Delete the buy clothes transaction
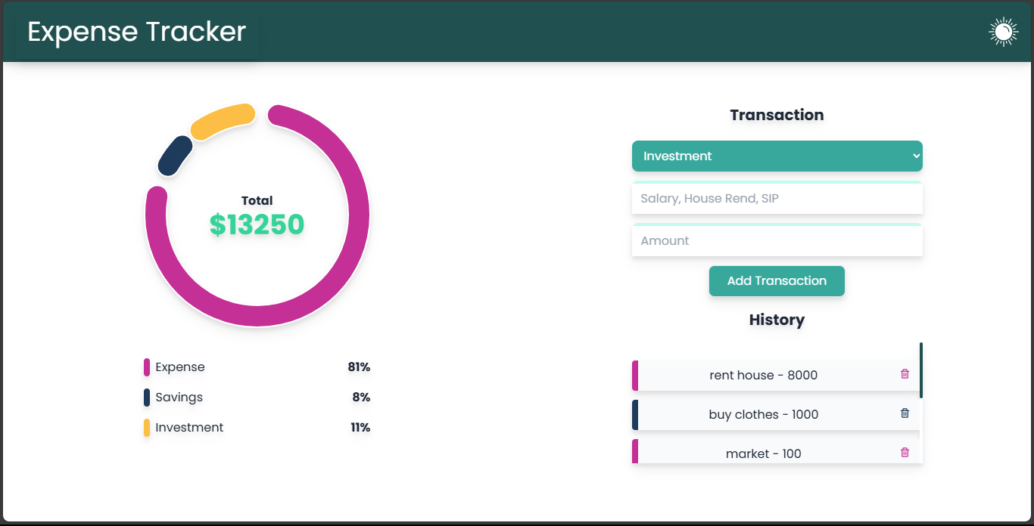 click(x=905, y=413)
